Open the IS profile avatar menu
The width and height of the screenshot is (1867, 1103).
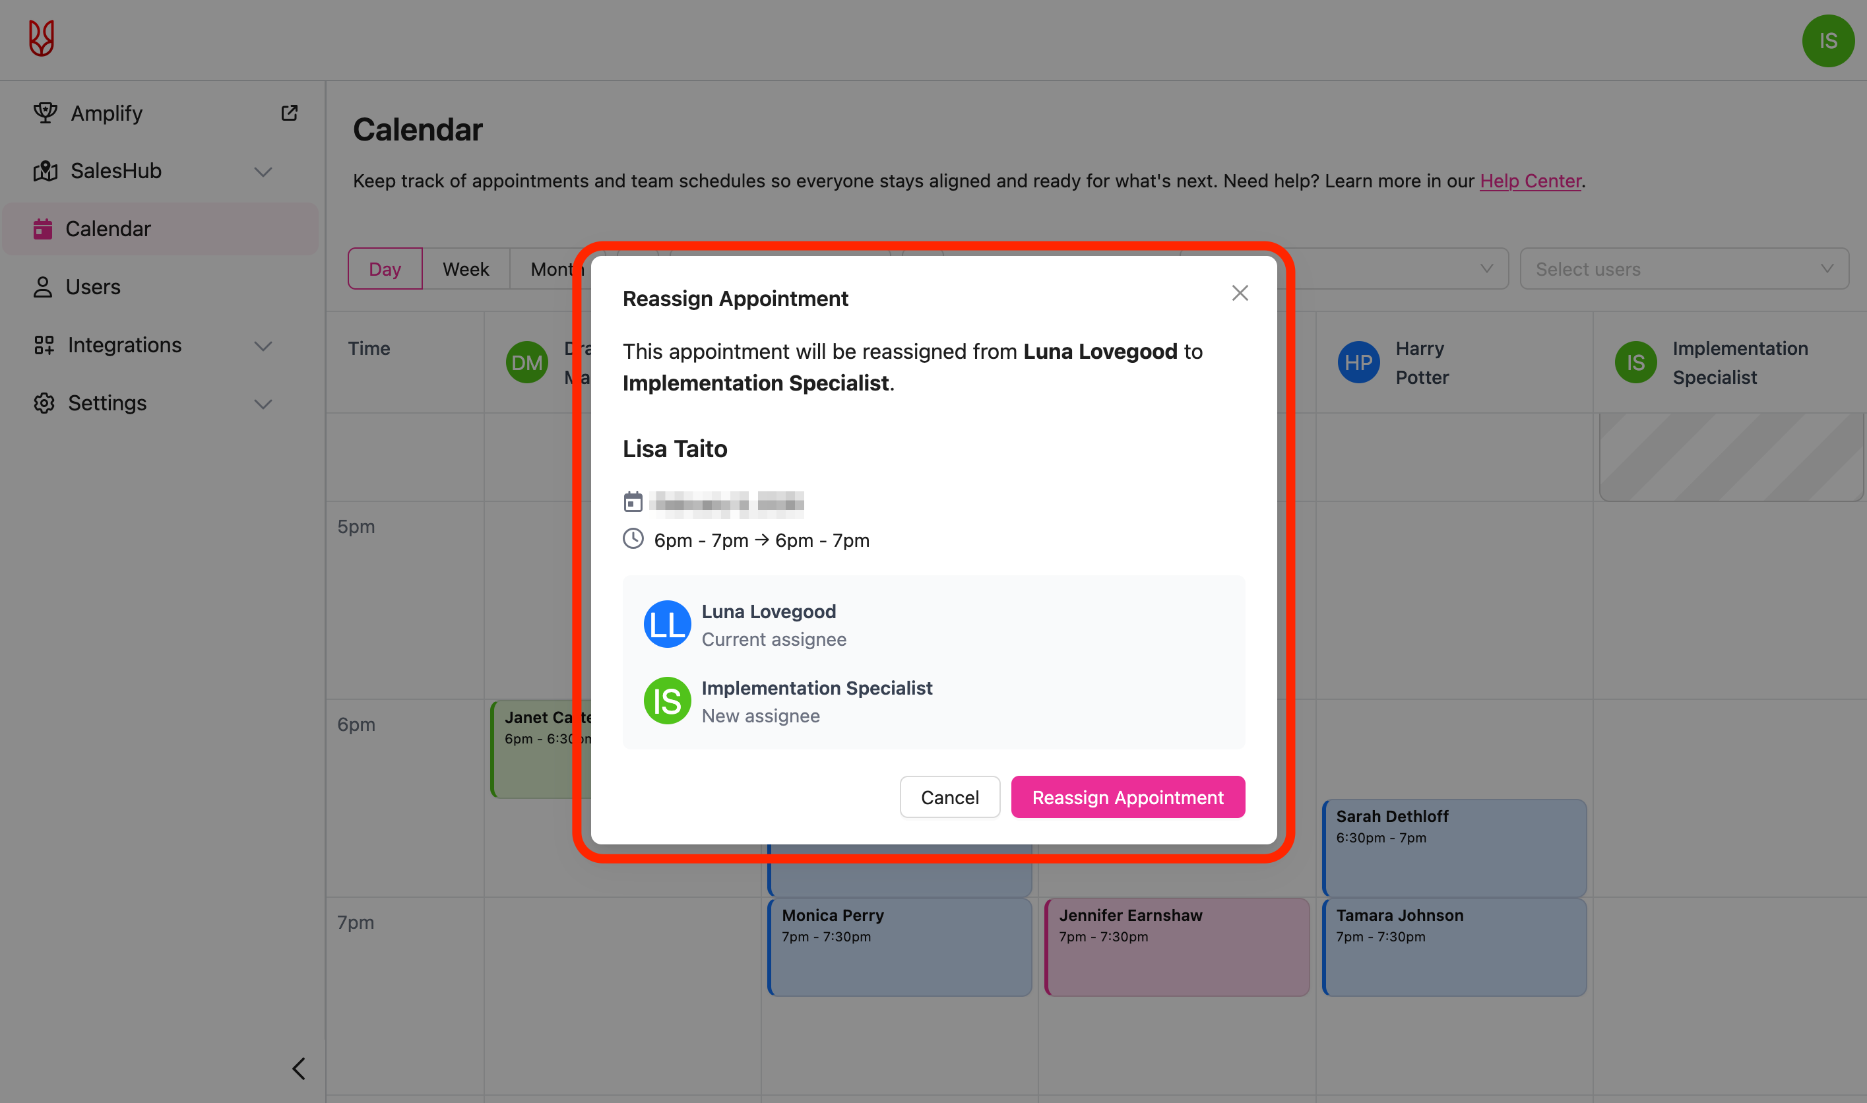[x=1827, y=41]
